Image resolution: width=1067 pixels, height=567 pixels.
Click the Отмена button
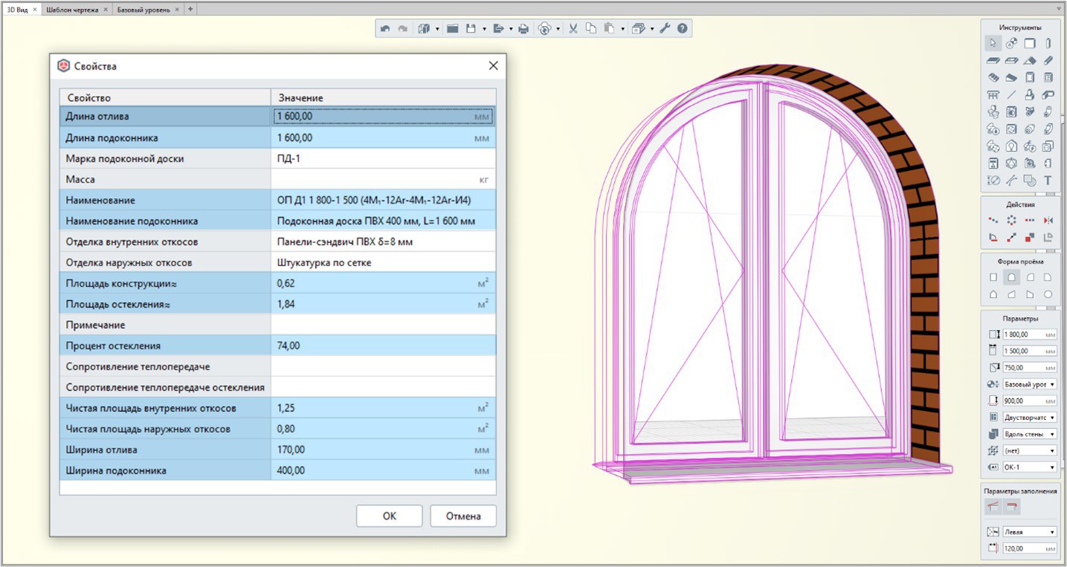(463, 516)
